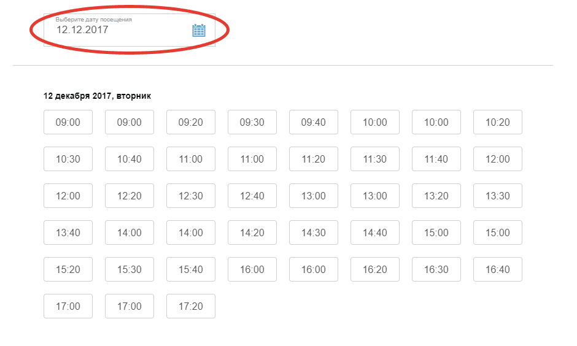Select the 09:20 time slot
Viewport: 577px width, 346px height.
click(191, 122)
